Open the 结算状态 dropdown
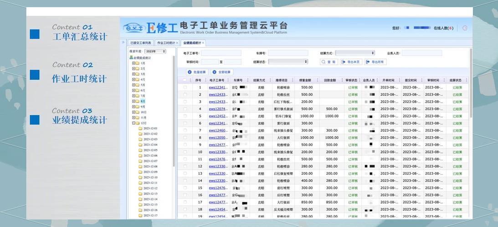Screen dimensions: 498x227 [288, 62]
